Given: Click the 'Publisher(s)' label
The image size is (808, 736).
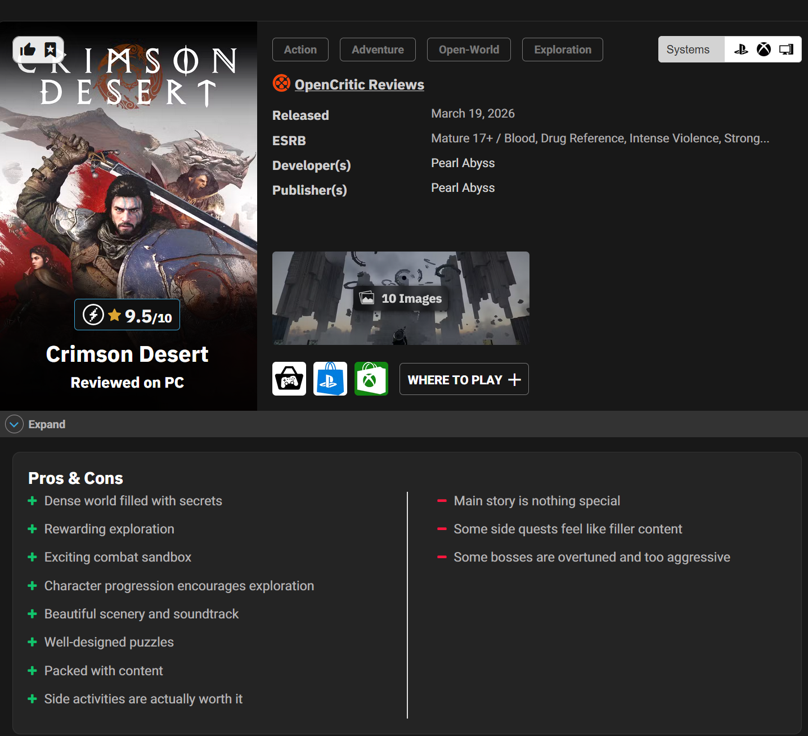Looking at the screenshot, I should [309, 190].
